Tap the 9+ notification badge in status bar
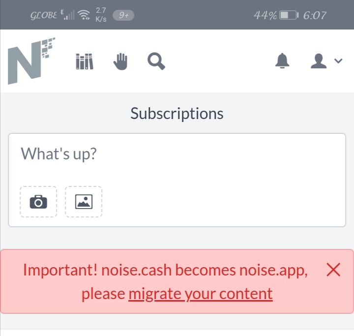The height and width of the screenshot is (336, 354). pos(123,15)
